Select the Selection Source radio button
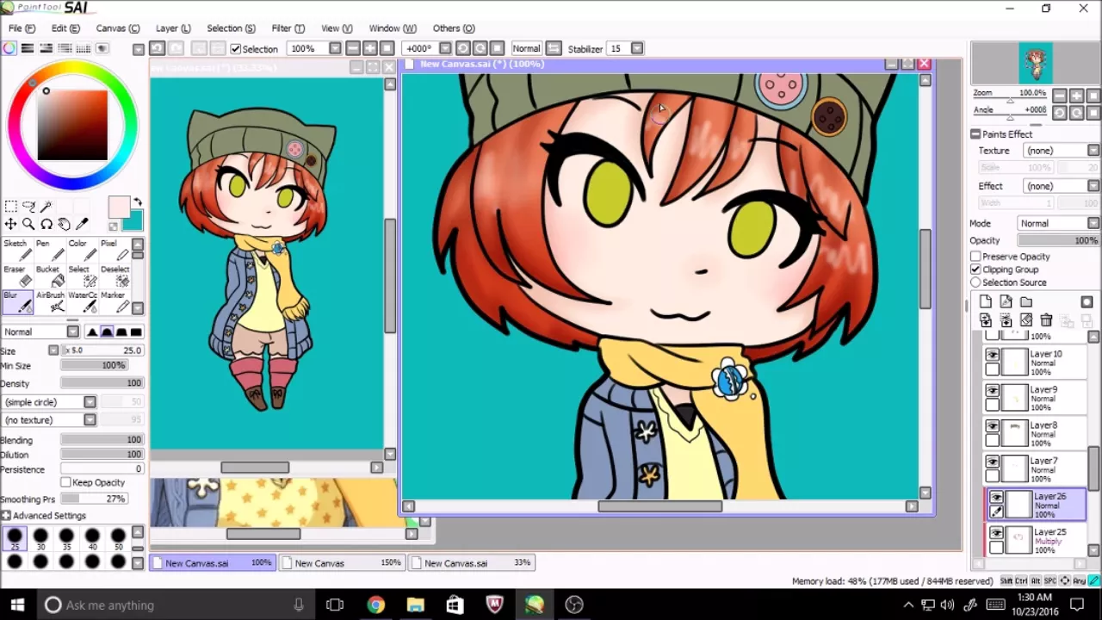 [975, 282]
